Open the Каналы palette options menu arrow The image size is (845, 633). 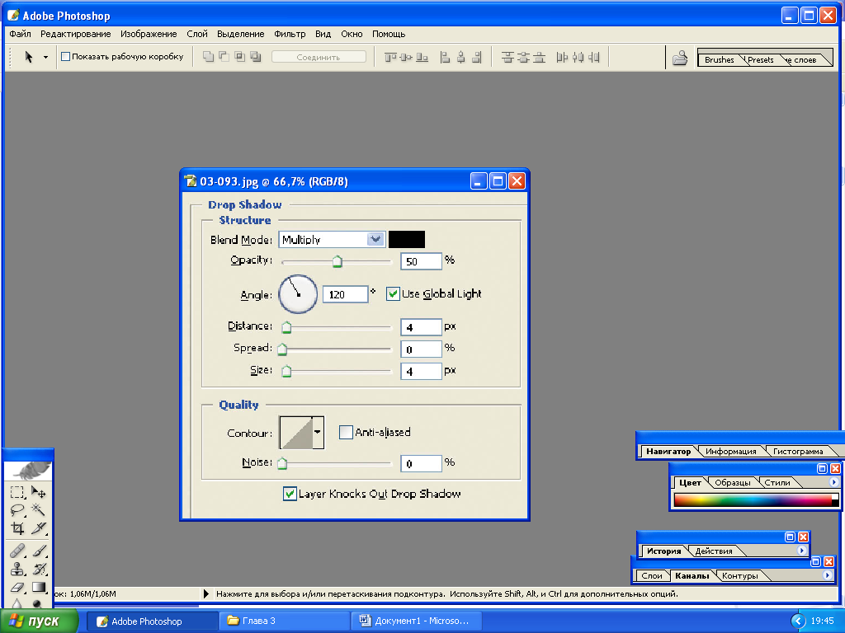coord(827,575)
